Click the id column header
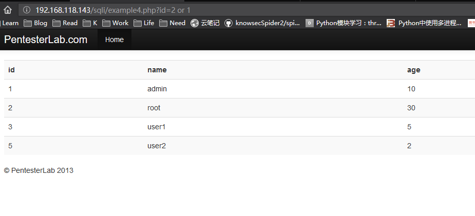Screen dimensions: 475x216 (x=11, y=70)
